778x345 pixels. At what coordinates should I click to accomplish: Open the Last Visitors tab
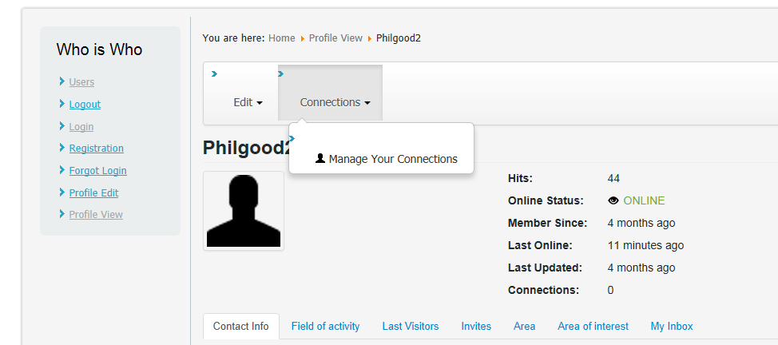[x=411, y=326]
